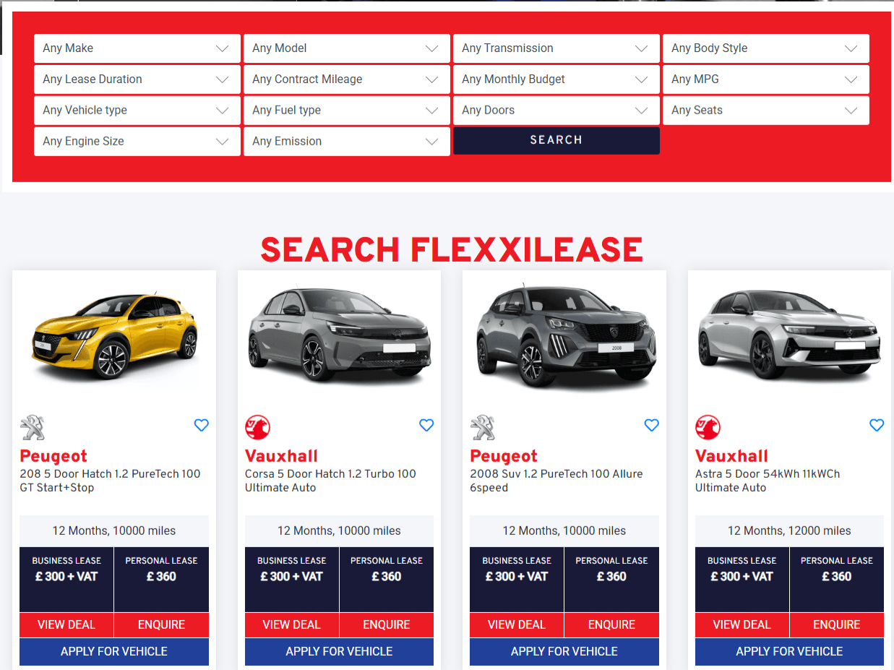The width and height of the screenshot is (894, 670).
Task: Open the Any Make dropdown
Action: tap(137, 48)
